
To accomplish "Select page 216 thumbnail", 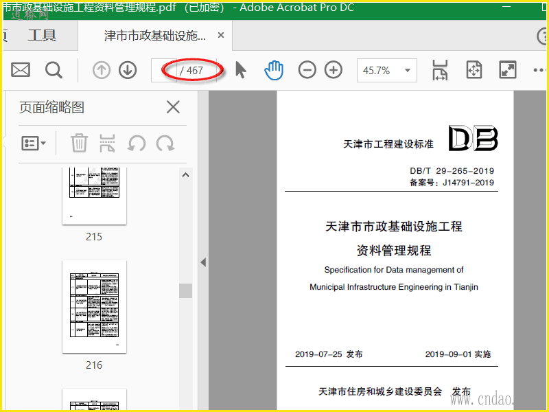I will coord(94,306).
